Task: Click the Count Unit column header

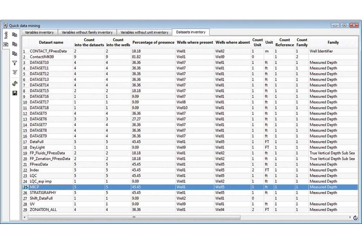Action: click(x=258, y=42)
